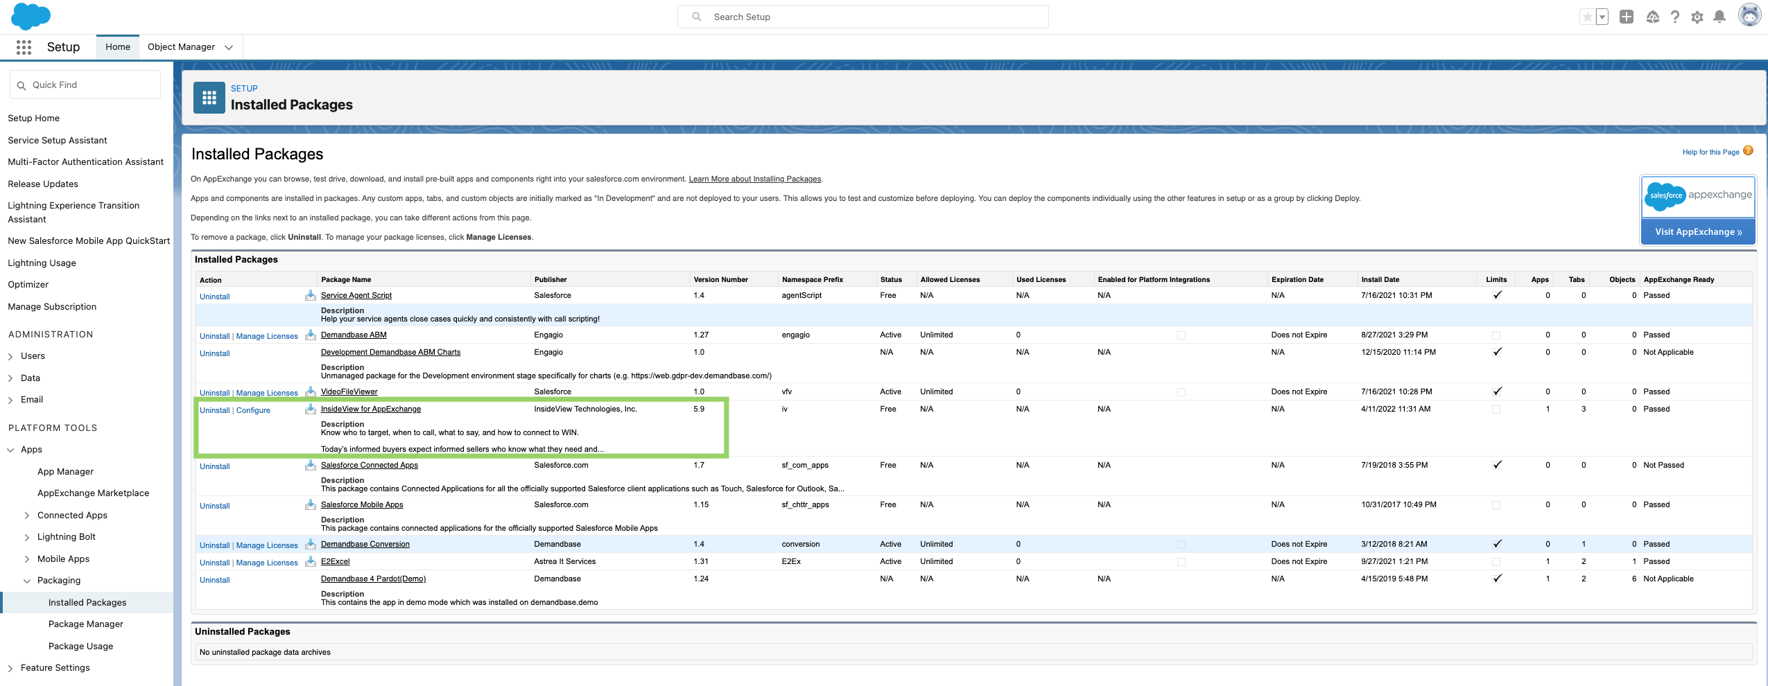1768x686 pixels.
Task: Expand Connected Apps in sidebar
Action: pos(27,516)
